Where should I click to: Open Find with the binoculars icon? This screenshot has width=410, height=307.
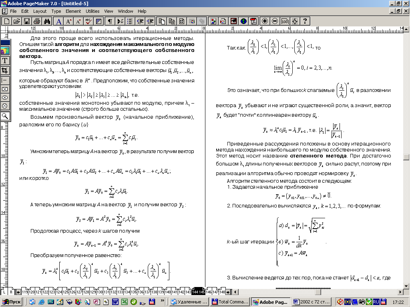(47, 21)
